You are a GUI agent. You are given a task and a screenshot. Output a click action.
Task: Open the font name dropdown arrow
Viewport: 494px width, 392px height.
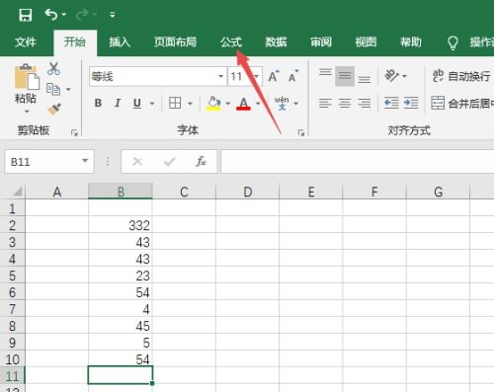coord(221,76)
